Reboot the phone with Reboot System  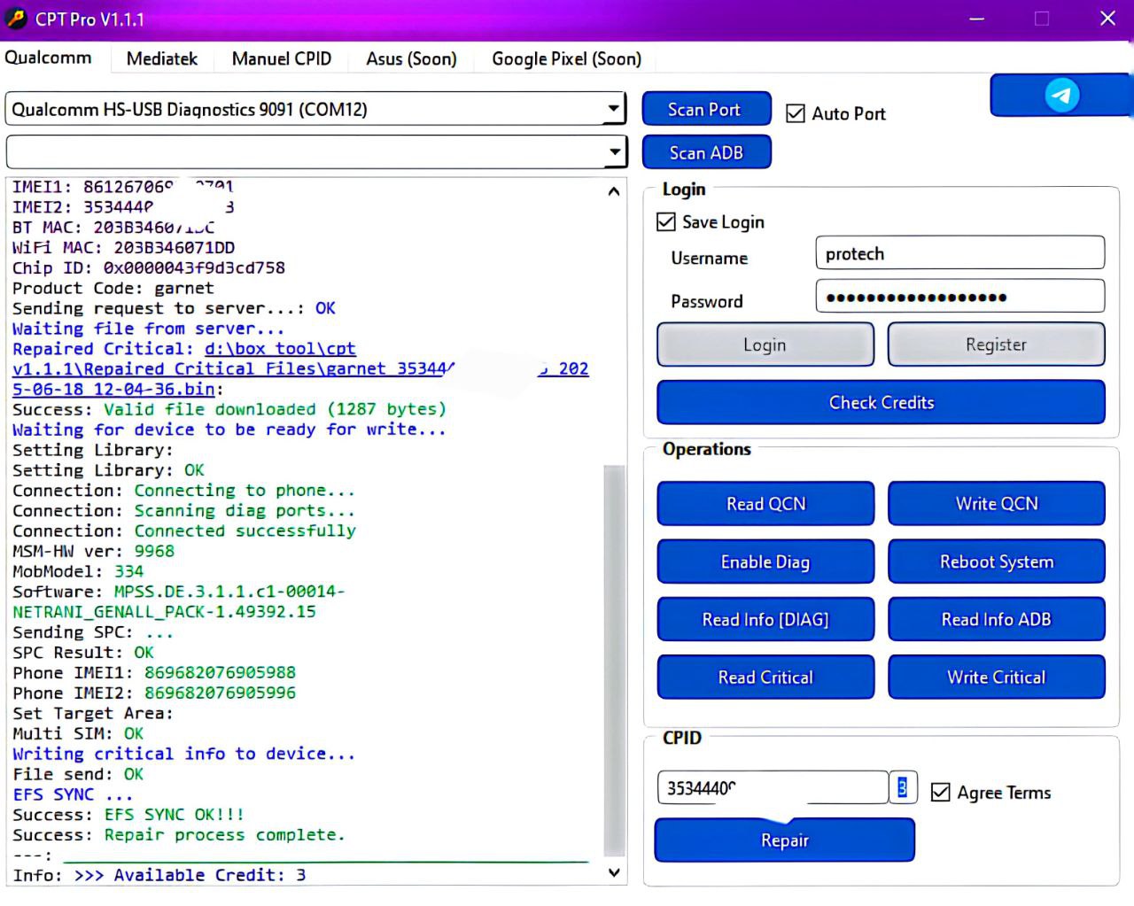pos(997,561)
